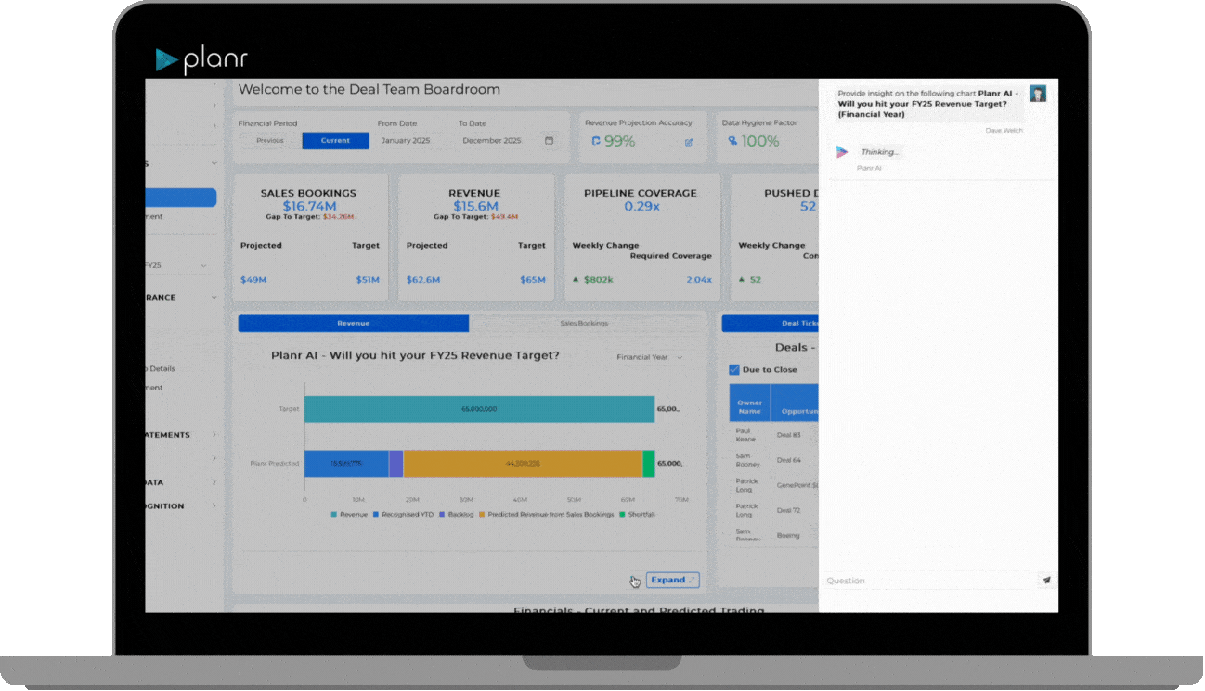The height and width of the screenshot is (691, 1205).
Task: Click the blue Recognised YTD bar segment
Action: [x=346, y=464]
